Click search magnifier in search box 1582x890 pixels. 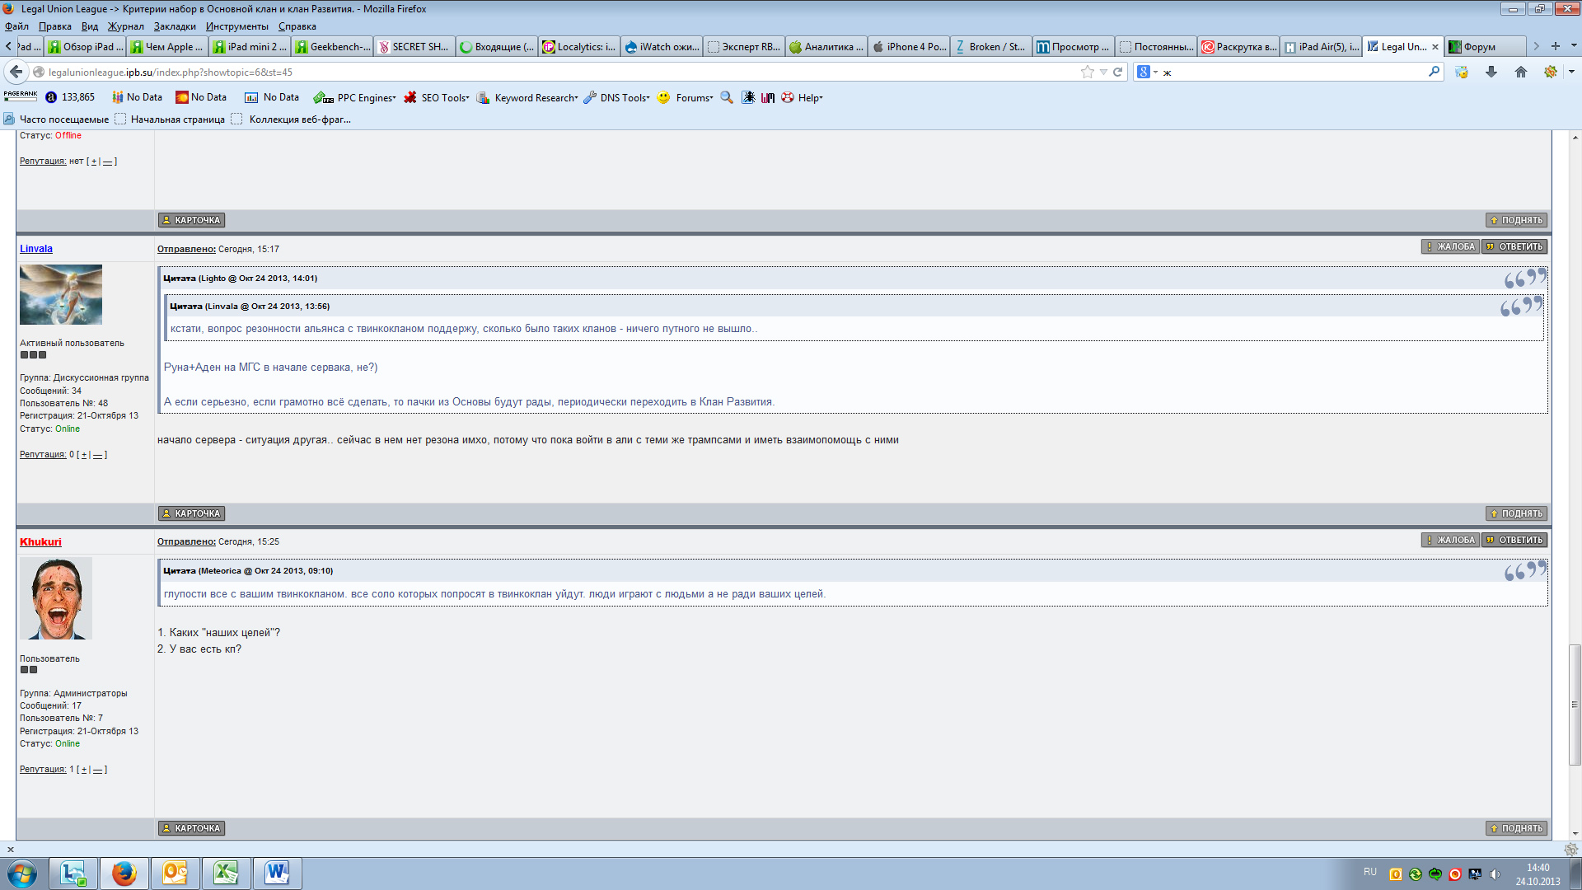1434,72
